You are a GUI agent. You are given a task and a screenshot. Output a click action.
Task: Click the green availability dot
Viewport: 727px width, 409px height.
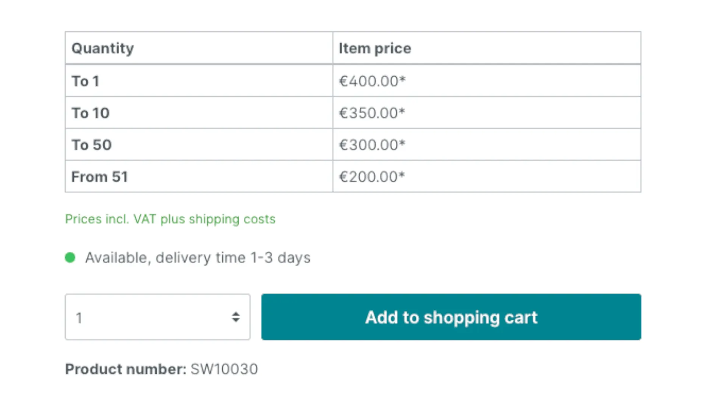click(x=70, y=258)
